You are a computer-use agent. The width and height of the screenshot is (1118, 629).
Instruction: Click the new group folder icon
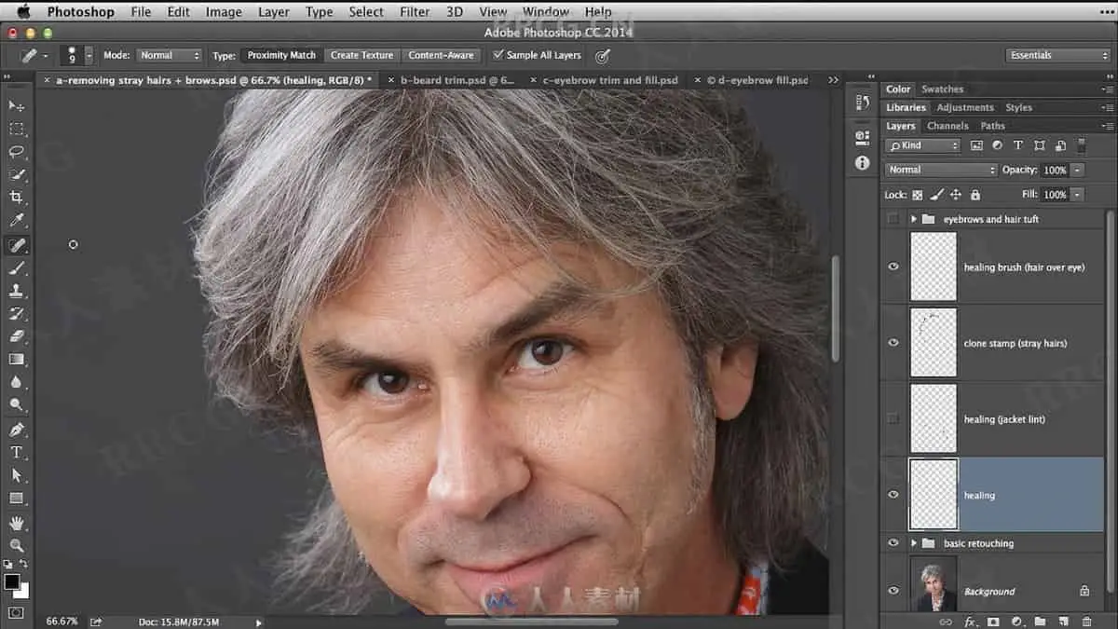tap(1039, 622)
